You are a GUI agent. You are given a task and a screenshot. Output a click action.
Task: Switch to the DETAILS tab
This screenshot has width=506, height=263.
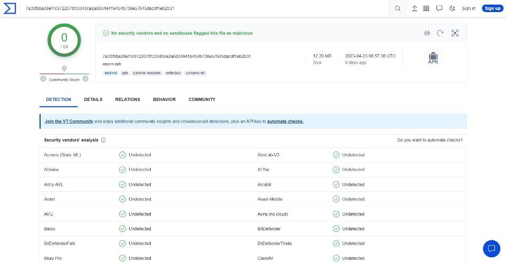(x=93, y=99)
